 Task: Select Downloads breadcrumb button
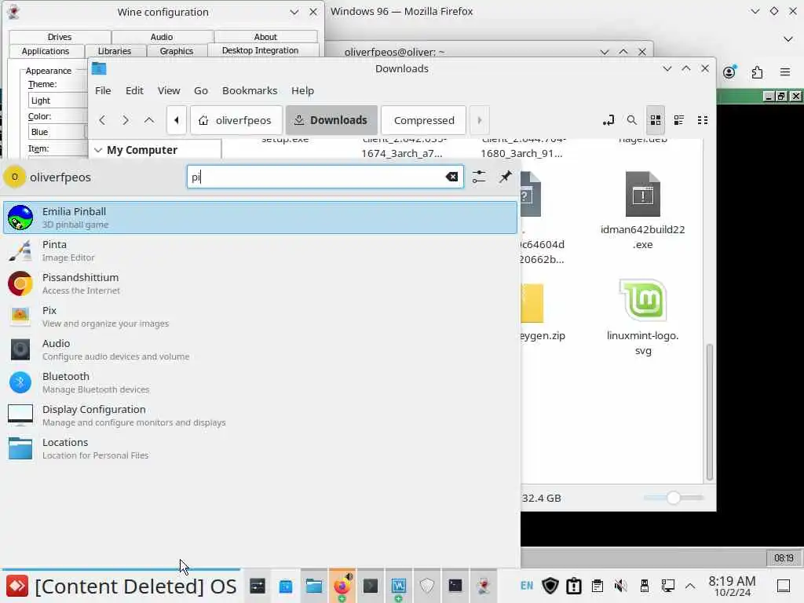331,120
